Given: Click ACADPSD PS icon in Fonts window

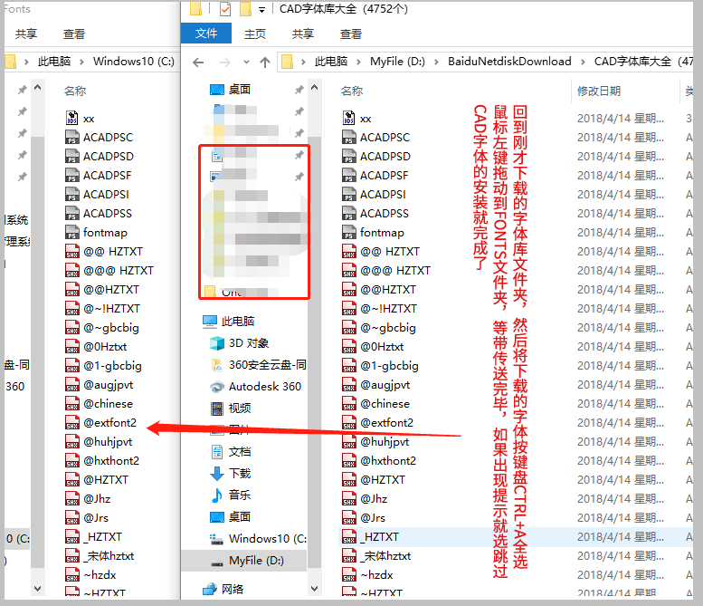Looking at the screenshot, I should click(x=71, y=156).
